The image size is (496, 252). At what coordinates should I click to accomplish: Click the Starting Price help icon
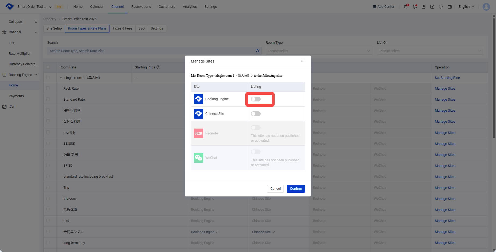[x=158, y=67]
